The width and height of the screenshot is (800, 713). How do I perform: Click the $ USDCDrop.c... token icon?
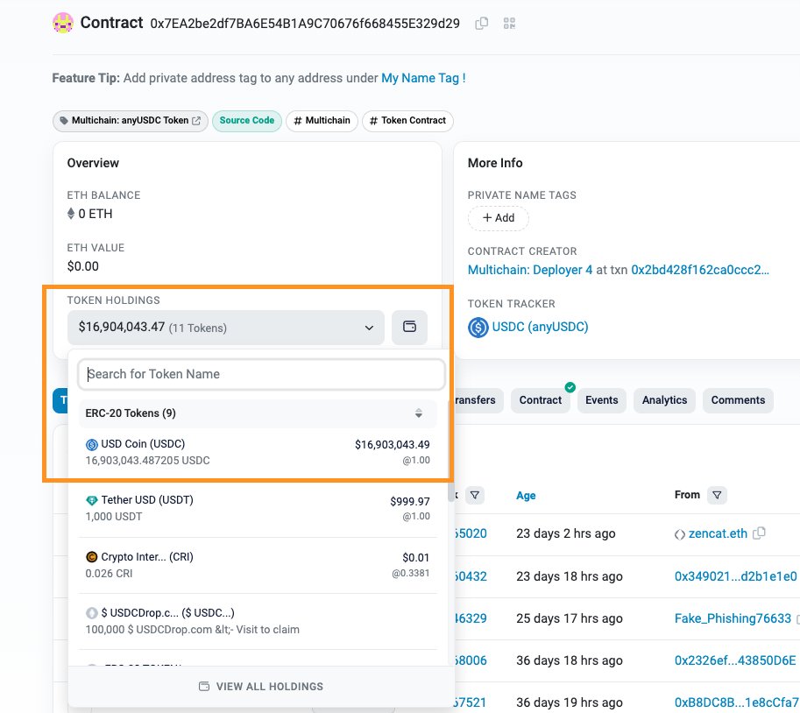point(91,613)
